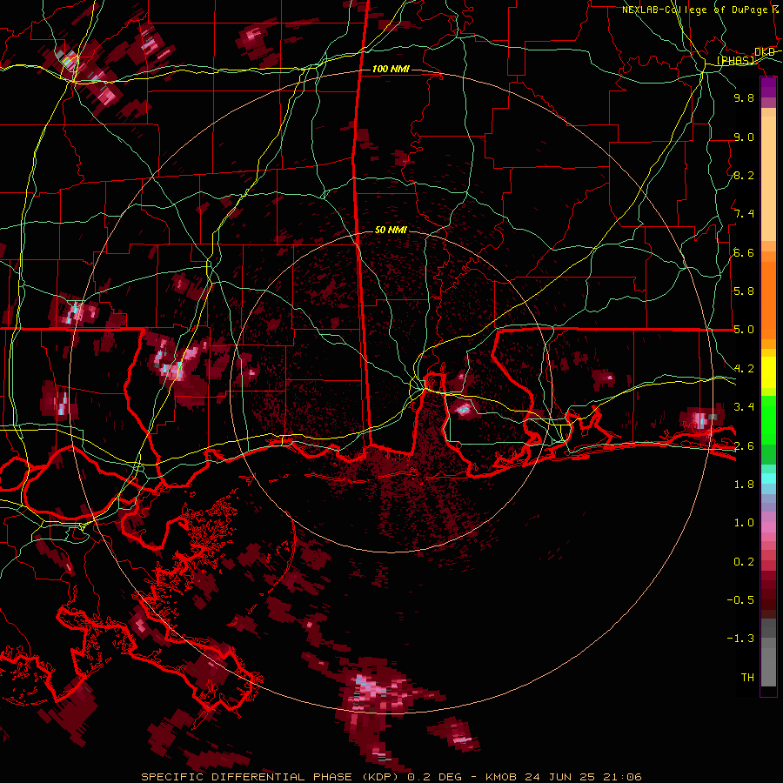
Task: Click the 5.0 scale value
Action: pyautogui.click(x=744, y=330)
